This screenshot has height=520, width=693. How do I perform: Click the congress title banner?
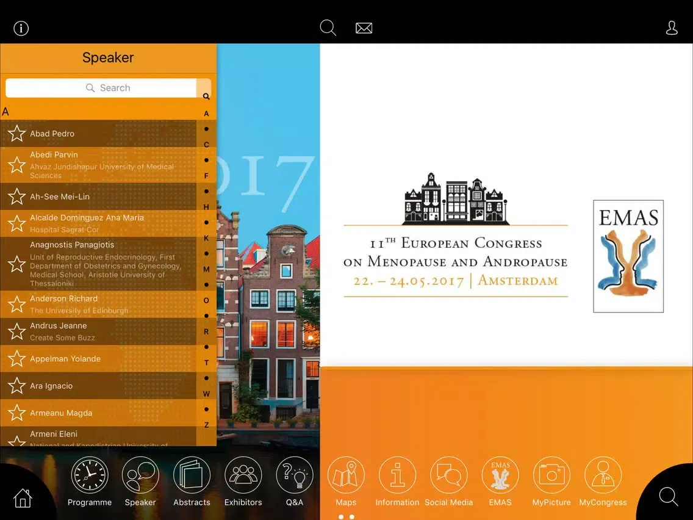(456, 235)
